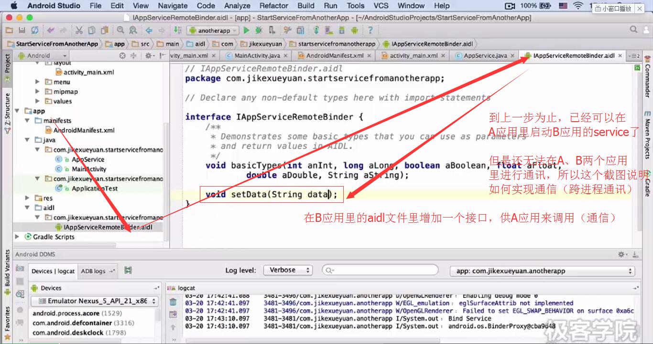Image resolution: width=653 pixels, height=344 pixels.
Task: Open the VCS menu
Action: [381, 6]
